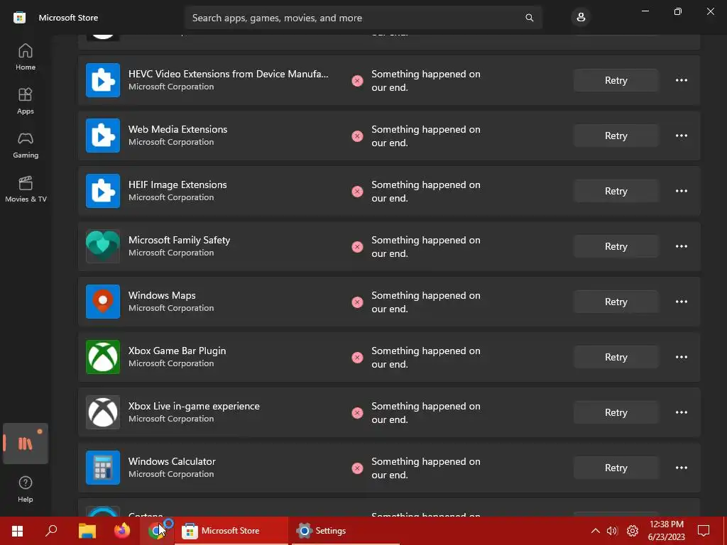Image resolution: width=727 pixels, height=545 pixels.
Task: Click Xbox Live in-game experience icon
Action: pos(103,412)
